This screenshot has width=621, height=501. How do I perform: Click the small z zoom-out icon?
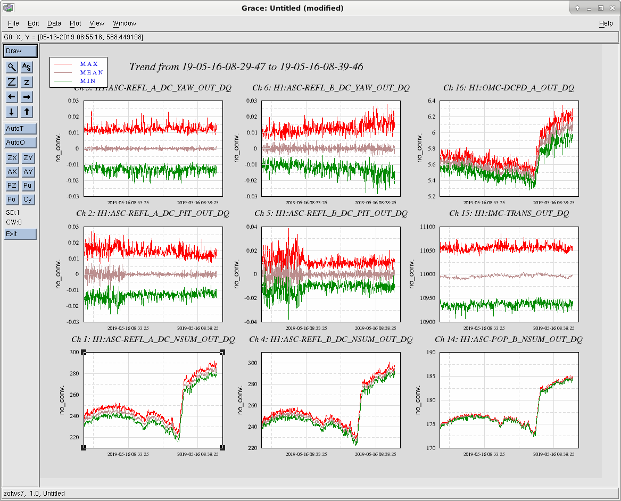click(27, 82)
